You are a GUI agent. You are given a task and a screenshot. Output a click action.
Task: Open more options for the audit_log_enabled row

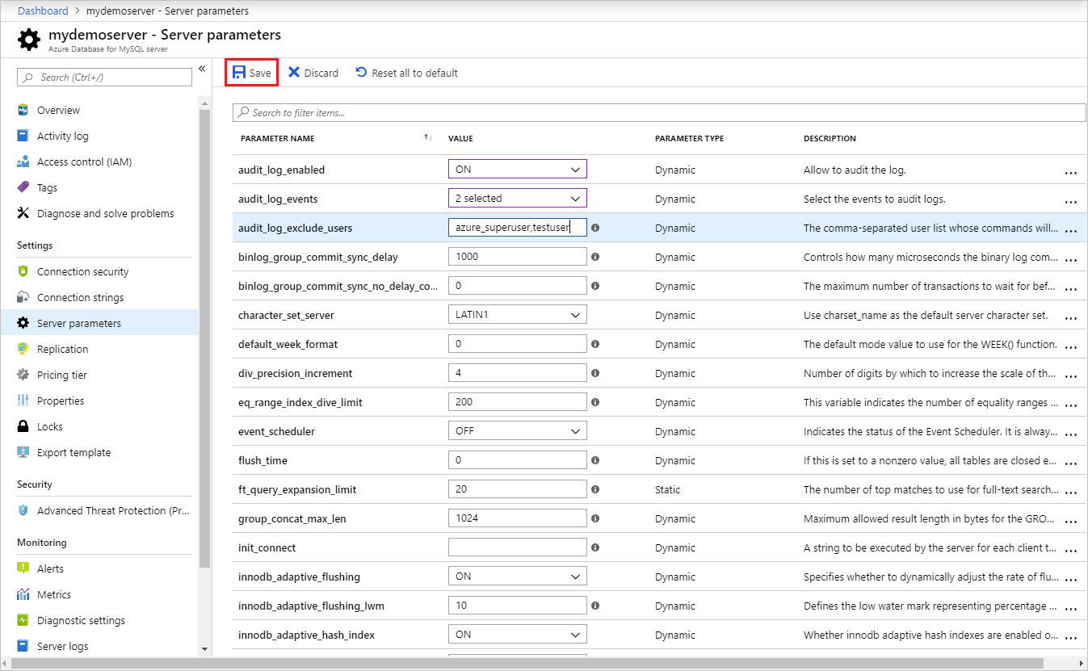click(x=1071, y=172)
